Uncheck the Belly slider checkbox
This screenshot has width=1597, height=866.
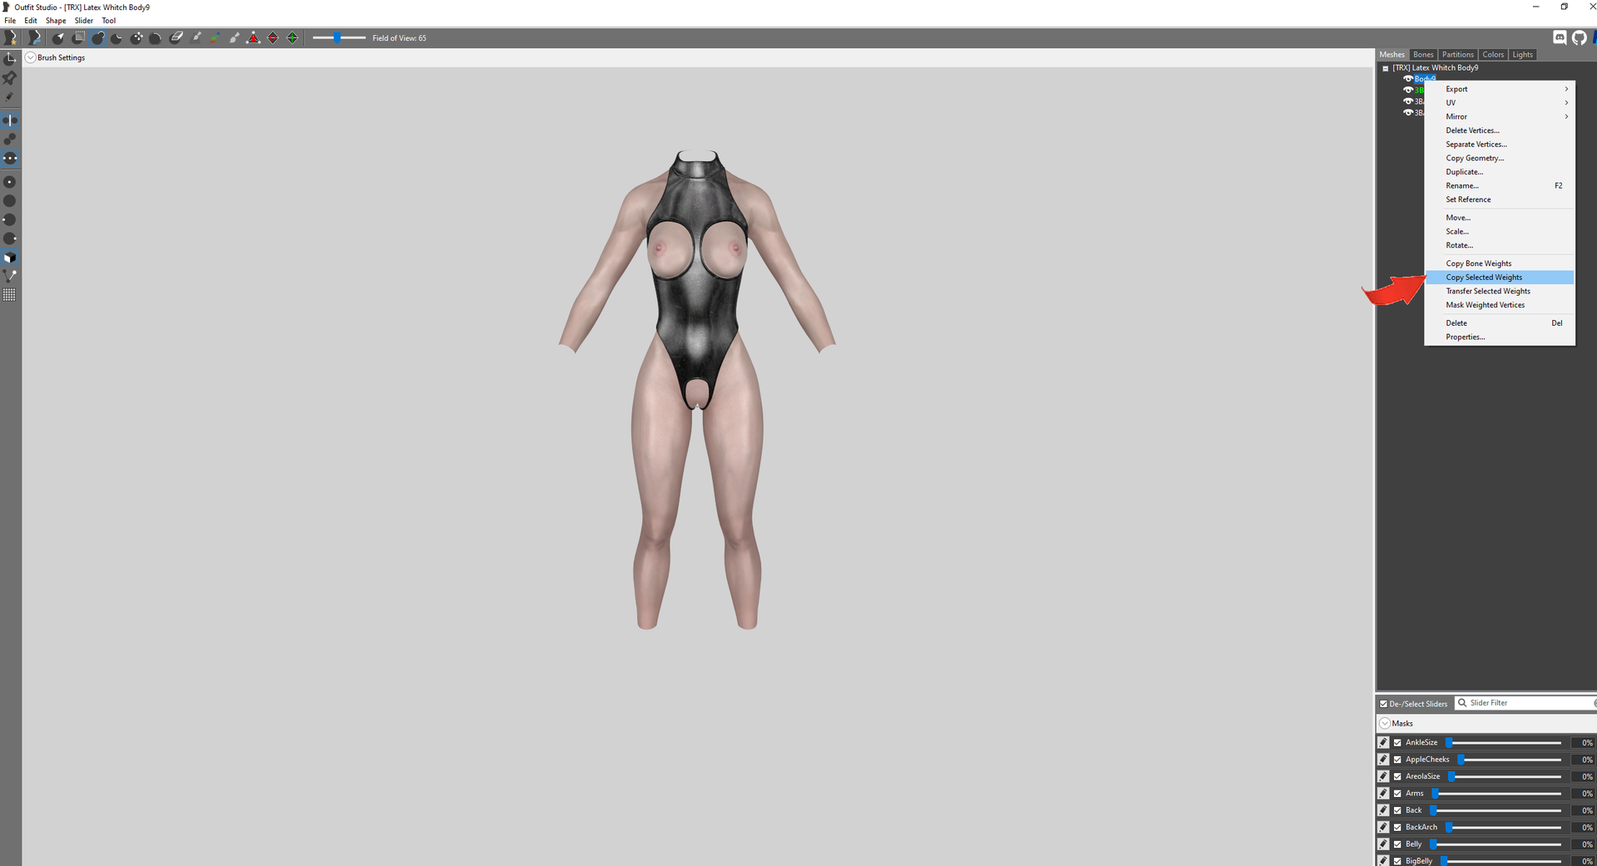pyautogui.click(x=1397, y=844)
